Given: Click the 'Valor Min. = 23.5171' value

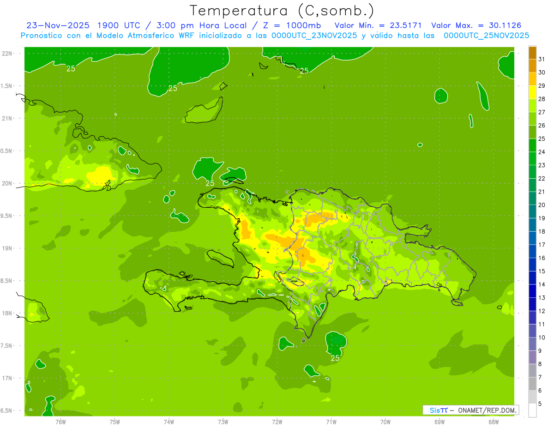Looking at the screenshot, I should (378, 25).
